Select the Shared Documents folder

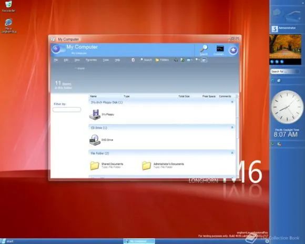(x=106, y=166)
